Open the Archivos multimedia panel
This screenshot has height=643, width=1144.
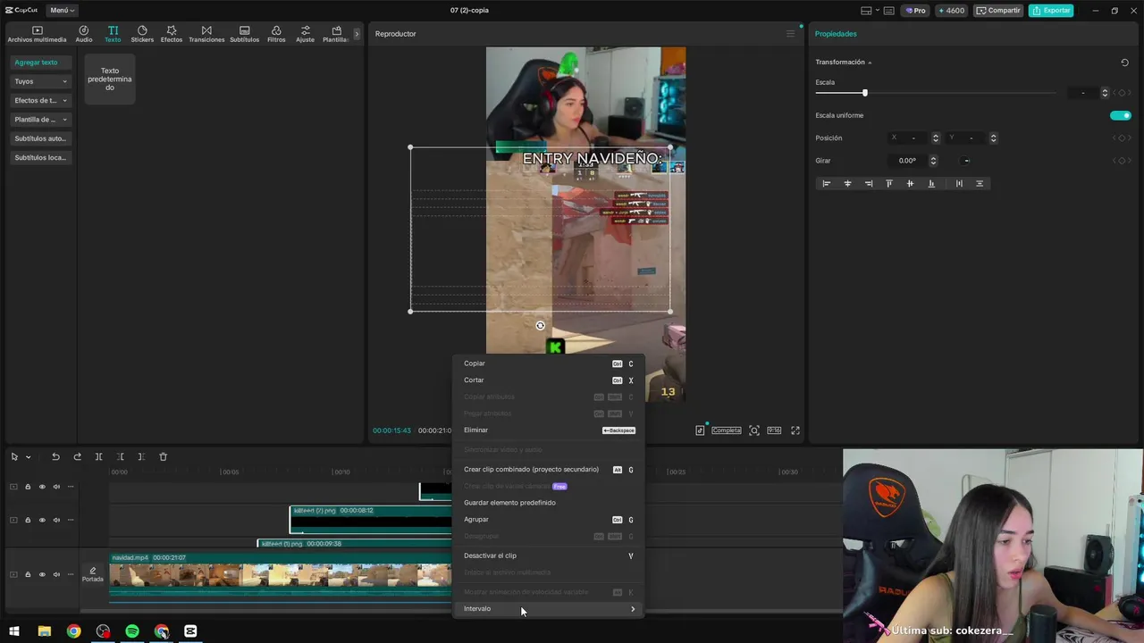[37, 34]
